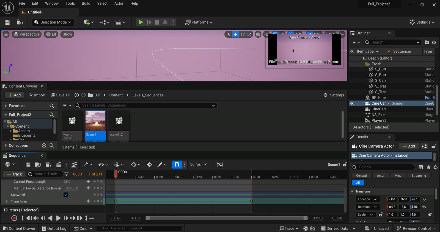Click Save All in Content Browser
The width and height of the screenshot is (440, 232).
[x=60, y=95]
